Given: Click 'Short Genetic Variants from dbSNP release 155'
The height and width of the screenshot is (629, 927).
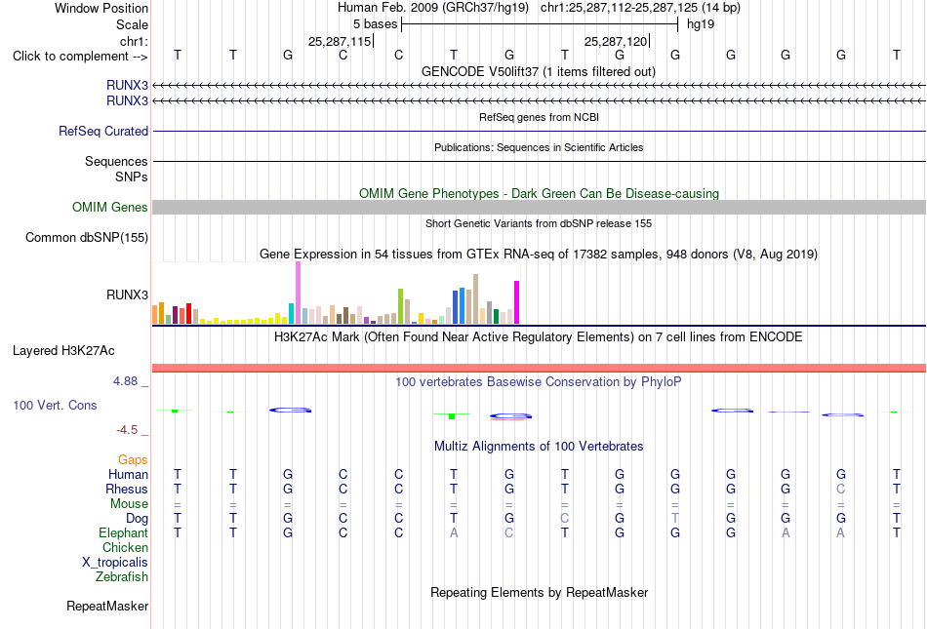Looking at the screenshot, I should click(x=539, y=223).
